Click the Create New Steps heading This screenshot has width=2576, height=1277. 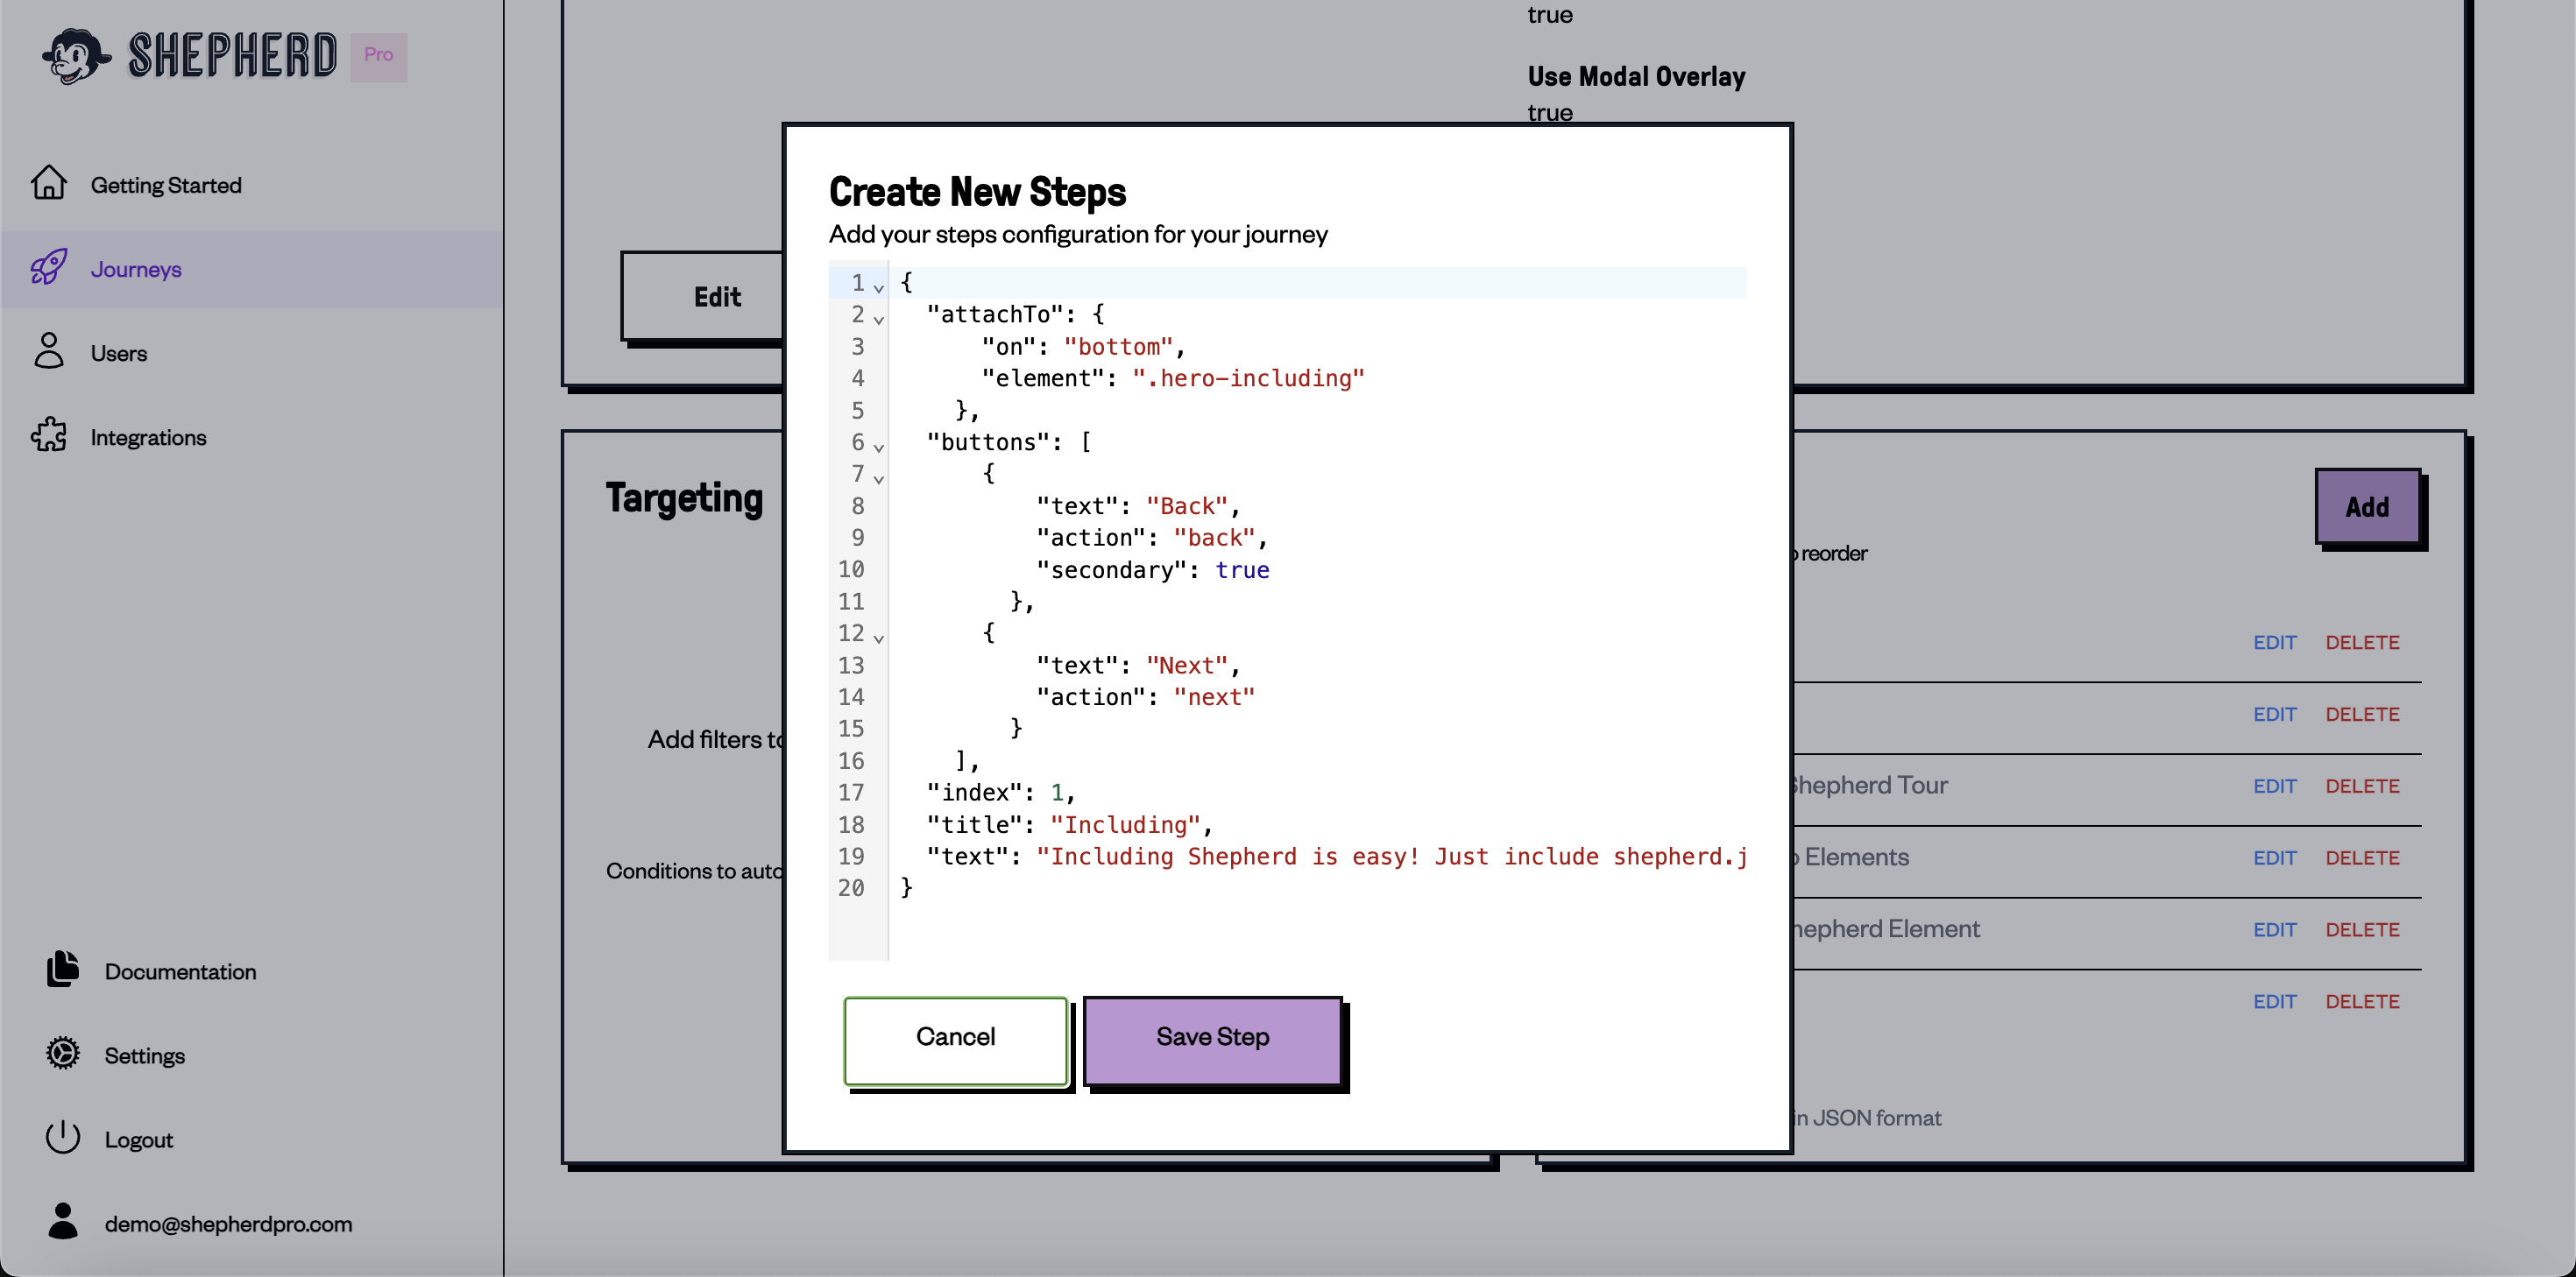tap(977, 192)
